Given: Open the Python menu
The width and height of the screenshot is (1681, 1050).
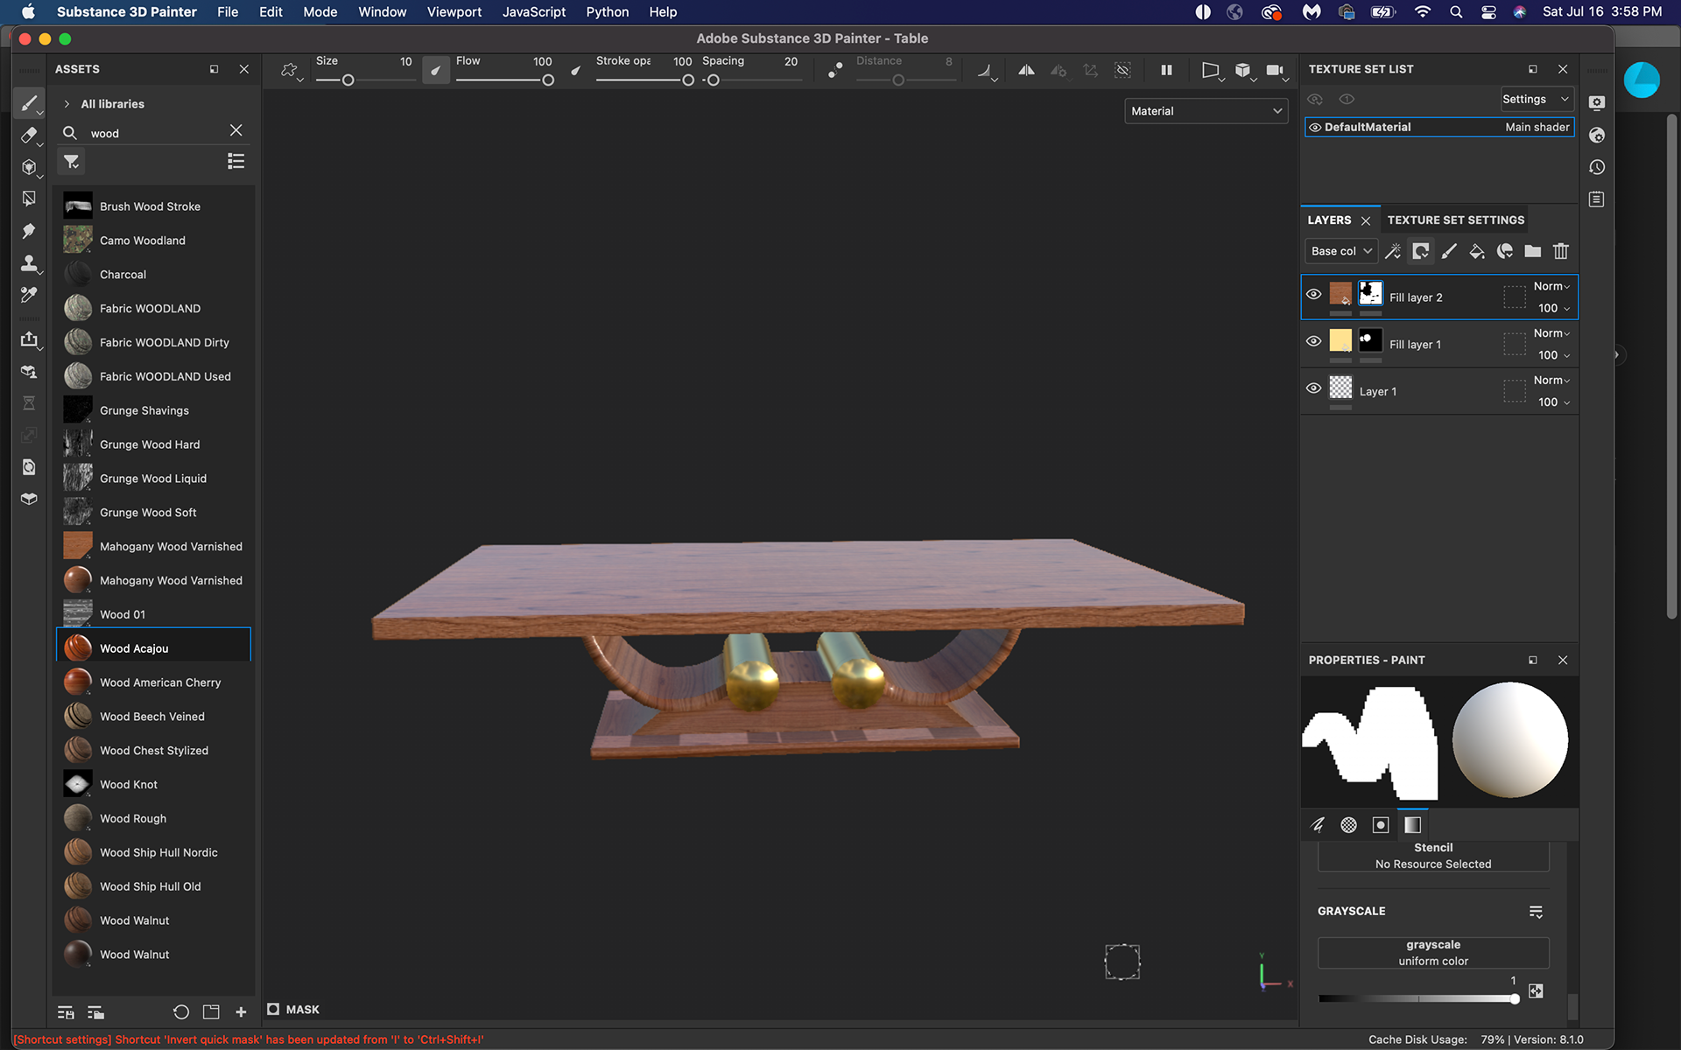Looking at the screenshot, I should tap(607, 12).
